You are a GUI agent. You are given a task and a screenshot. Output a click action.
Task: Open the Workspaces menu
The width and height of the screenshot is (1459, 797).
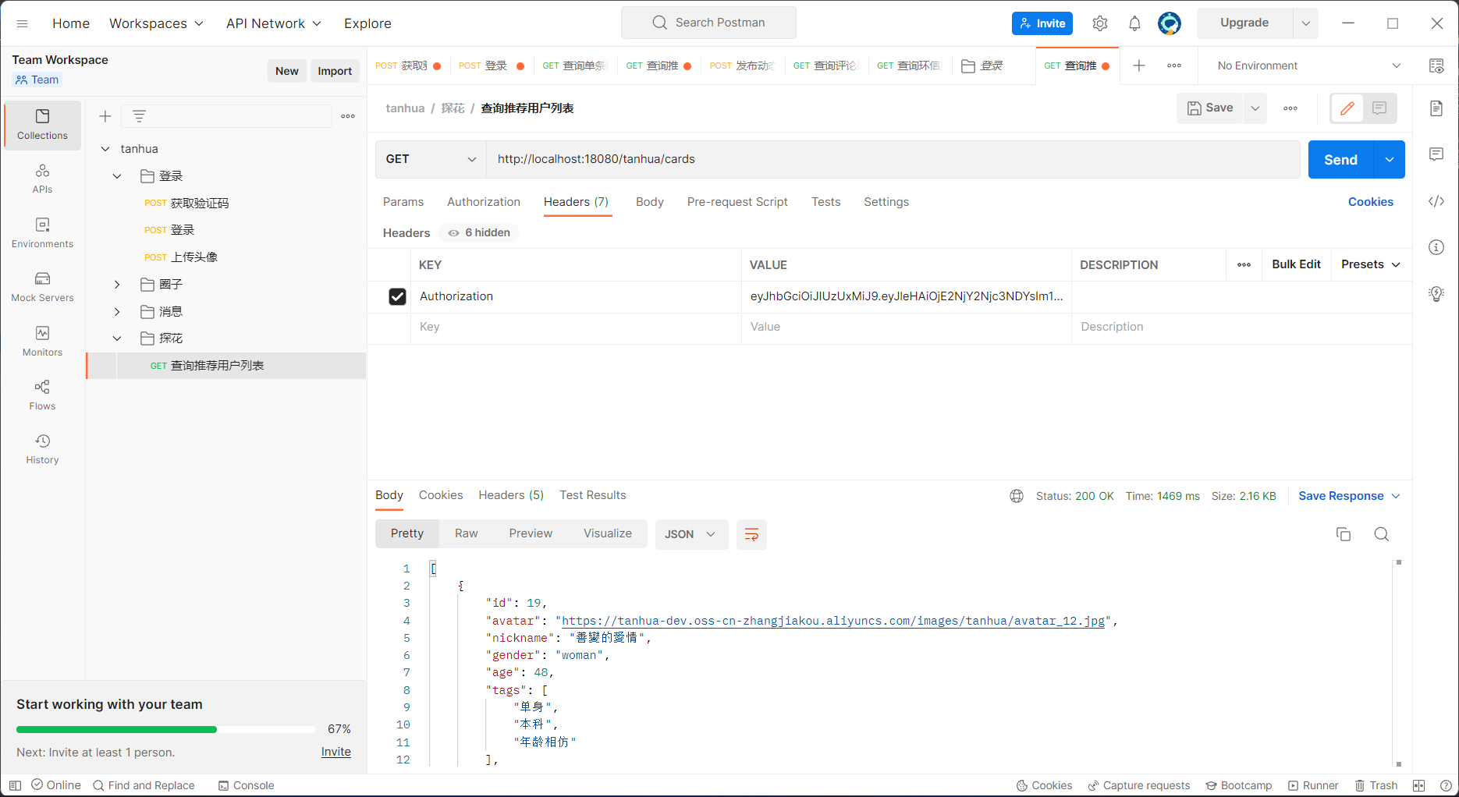pyautogui.click(x=156, y=23)
